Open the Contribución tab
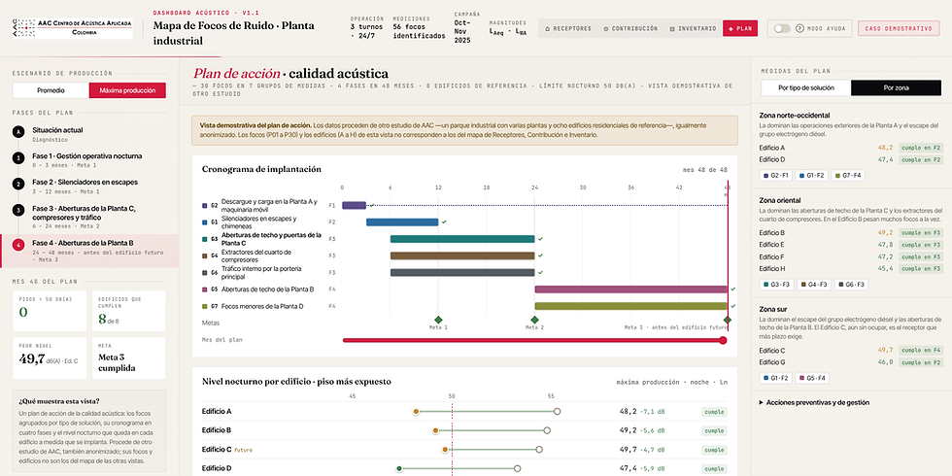 click(630, 28)
